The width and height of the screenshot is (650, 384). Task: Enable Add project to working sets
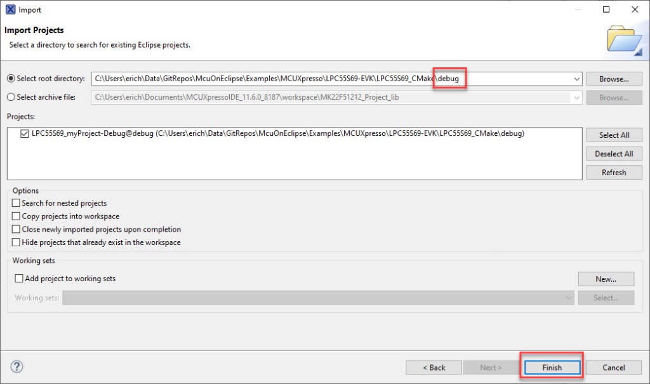(x=18, y=278)
